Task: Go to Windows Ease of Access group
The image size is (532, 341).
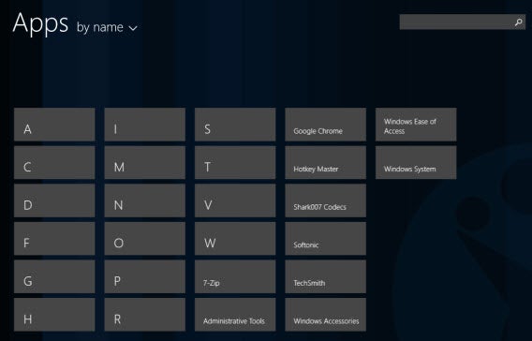Action: coord(416,125)
